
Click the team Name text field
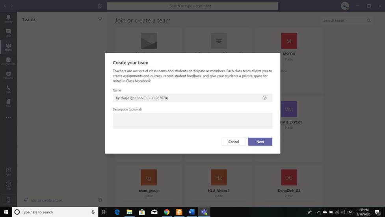[x=187, y=98]
